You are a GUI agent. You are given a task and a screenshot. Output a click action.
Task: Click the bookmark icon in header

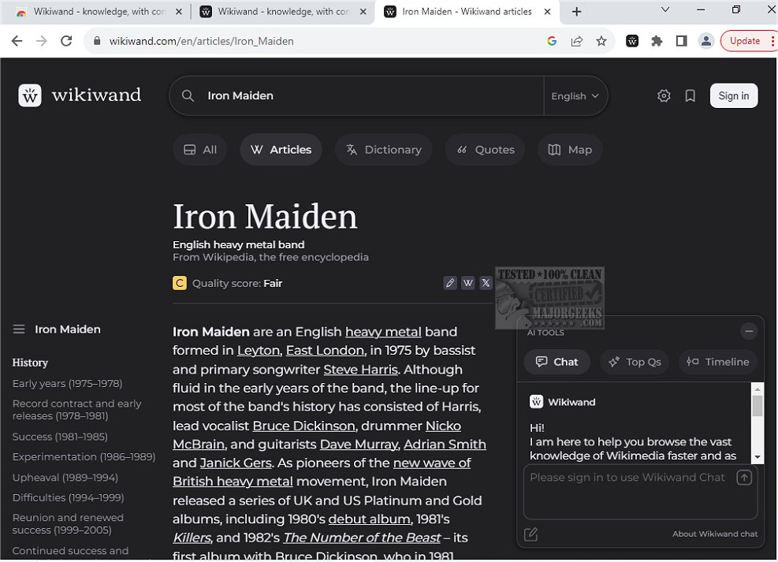click(x=691, y=95)
